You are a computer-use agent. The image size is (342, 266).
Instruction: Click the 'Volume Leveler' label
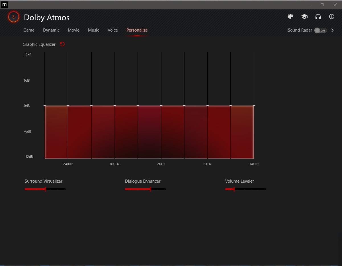pos(239,181)
